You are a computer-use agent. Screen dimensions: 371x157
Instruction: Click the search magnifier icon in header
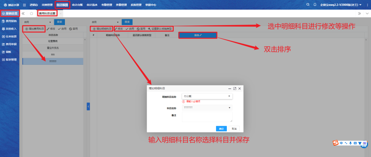click(308, 5)
